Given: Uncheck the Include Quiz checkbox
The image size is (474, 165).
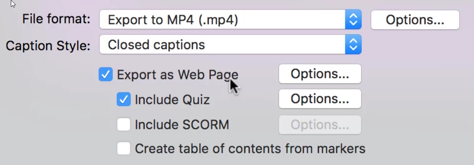Looking at the screenshot, I should pos(124,99).
